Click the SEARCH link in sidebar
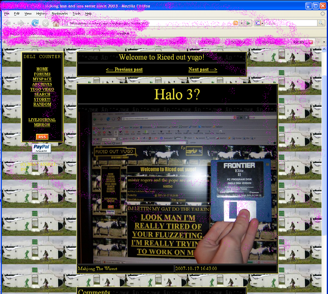The image size is (328, 294). point(42,94)
